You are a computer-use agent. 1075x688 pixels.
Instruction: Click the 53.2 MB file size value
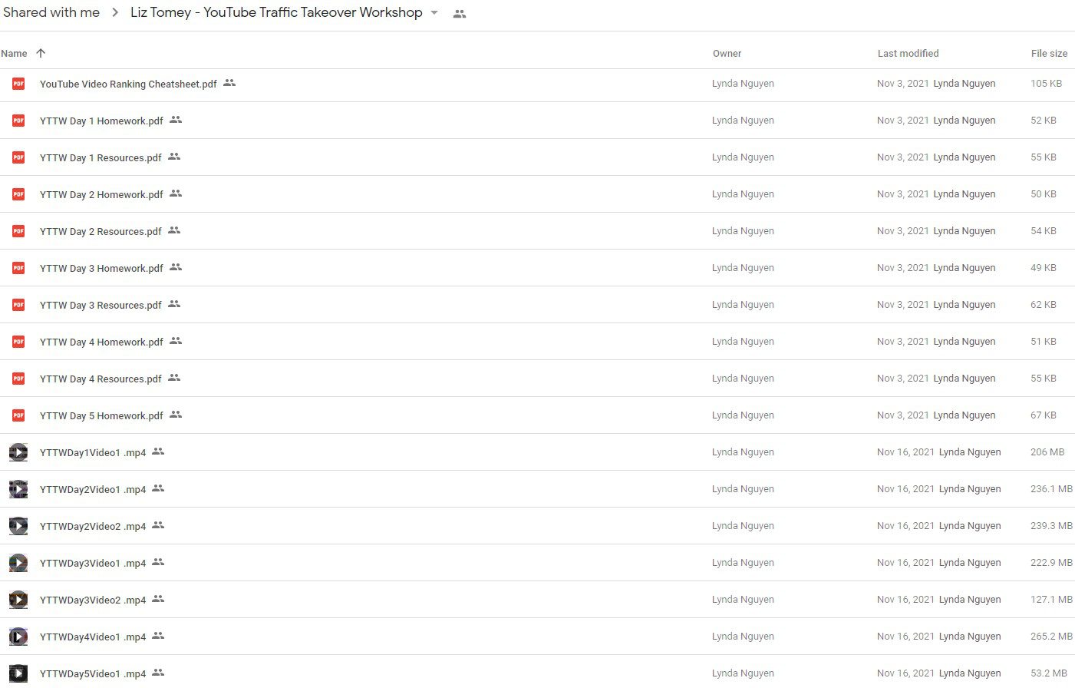pyautogui.click(x=1049, y=673)
